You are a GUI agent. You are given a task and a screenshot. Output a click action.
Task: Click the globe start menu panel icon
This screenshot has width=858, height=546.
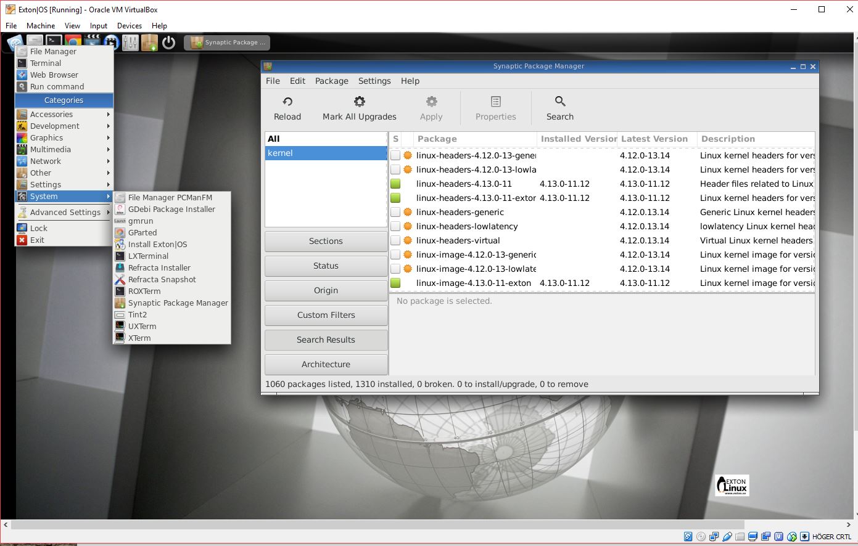click(x=15, y=42)
